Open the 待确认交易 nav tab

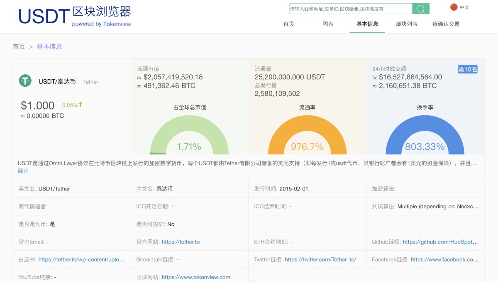(x=446, y=24)
